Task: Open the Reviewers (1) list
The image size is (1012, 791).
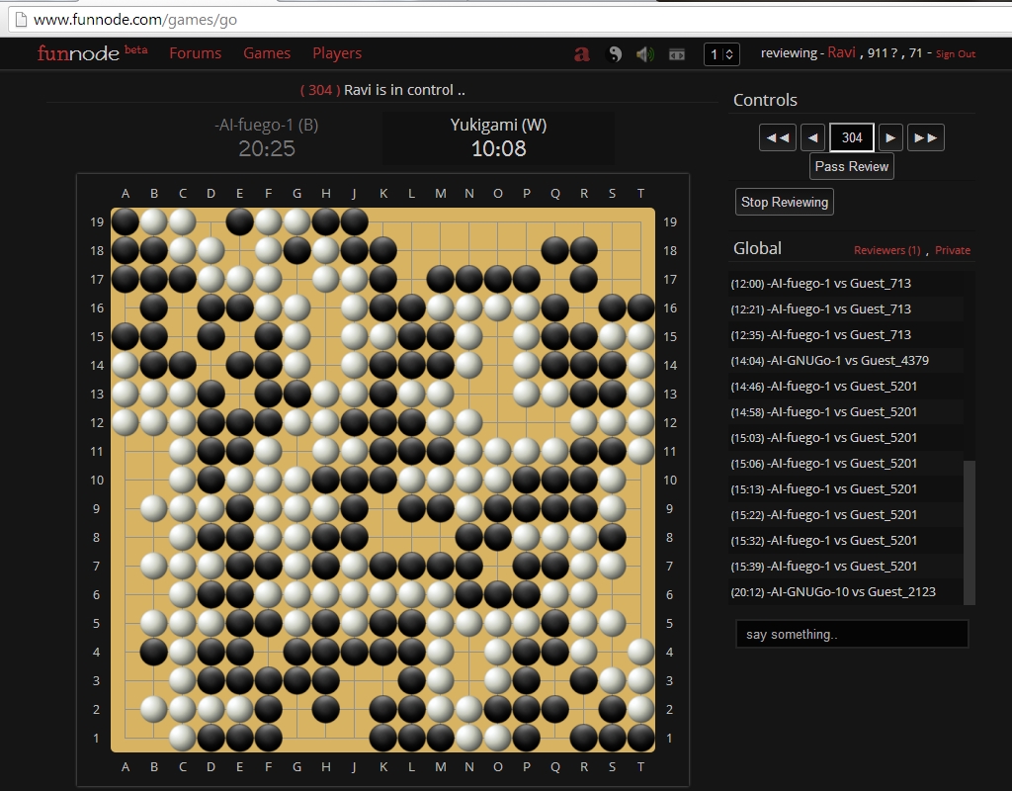Action: point(886,250)
